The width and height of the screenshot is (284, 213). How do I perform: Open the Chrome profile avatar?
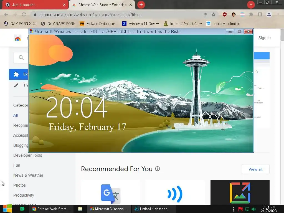269,14
